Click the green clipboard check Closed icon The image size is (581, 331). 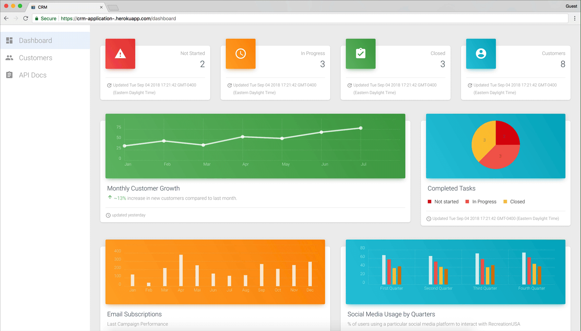pos(361,54)
